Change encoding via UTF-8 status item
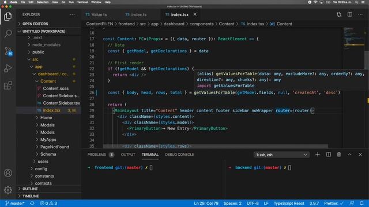369x207 pixels. pyautogui.click(x=253, y=203)
